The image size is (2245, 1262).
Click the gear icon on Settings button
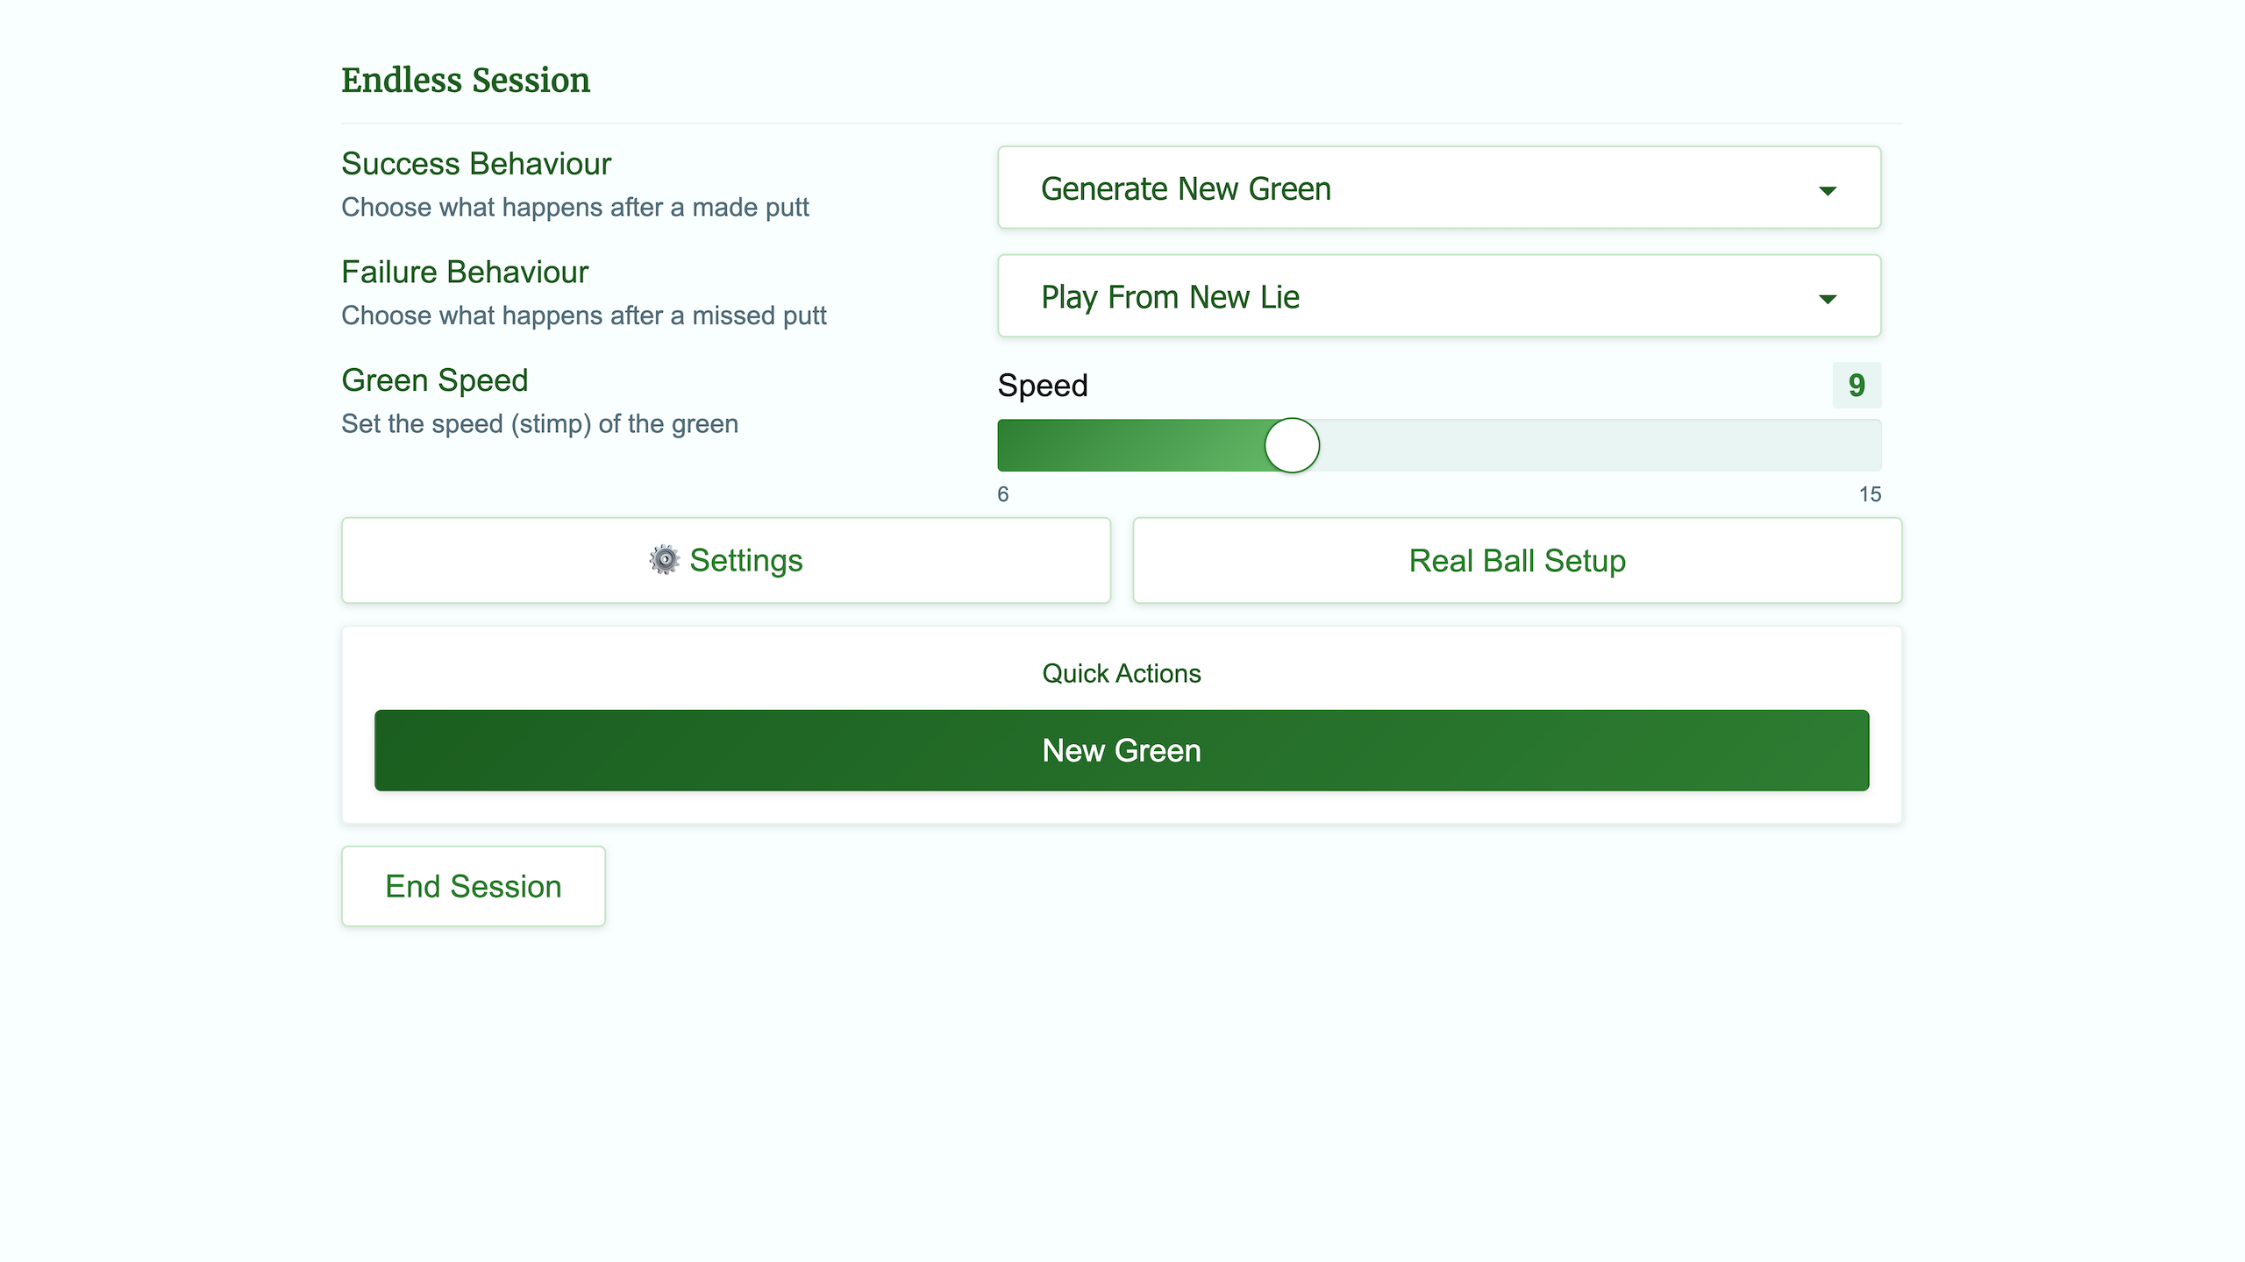(x=664, y=560)
